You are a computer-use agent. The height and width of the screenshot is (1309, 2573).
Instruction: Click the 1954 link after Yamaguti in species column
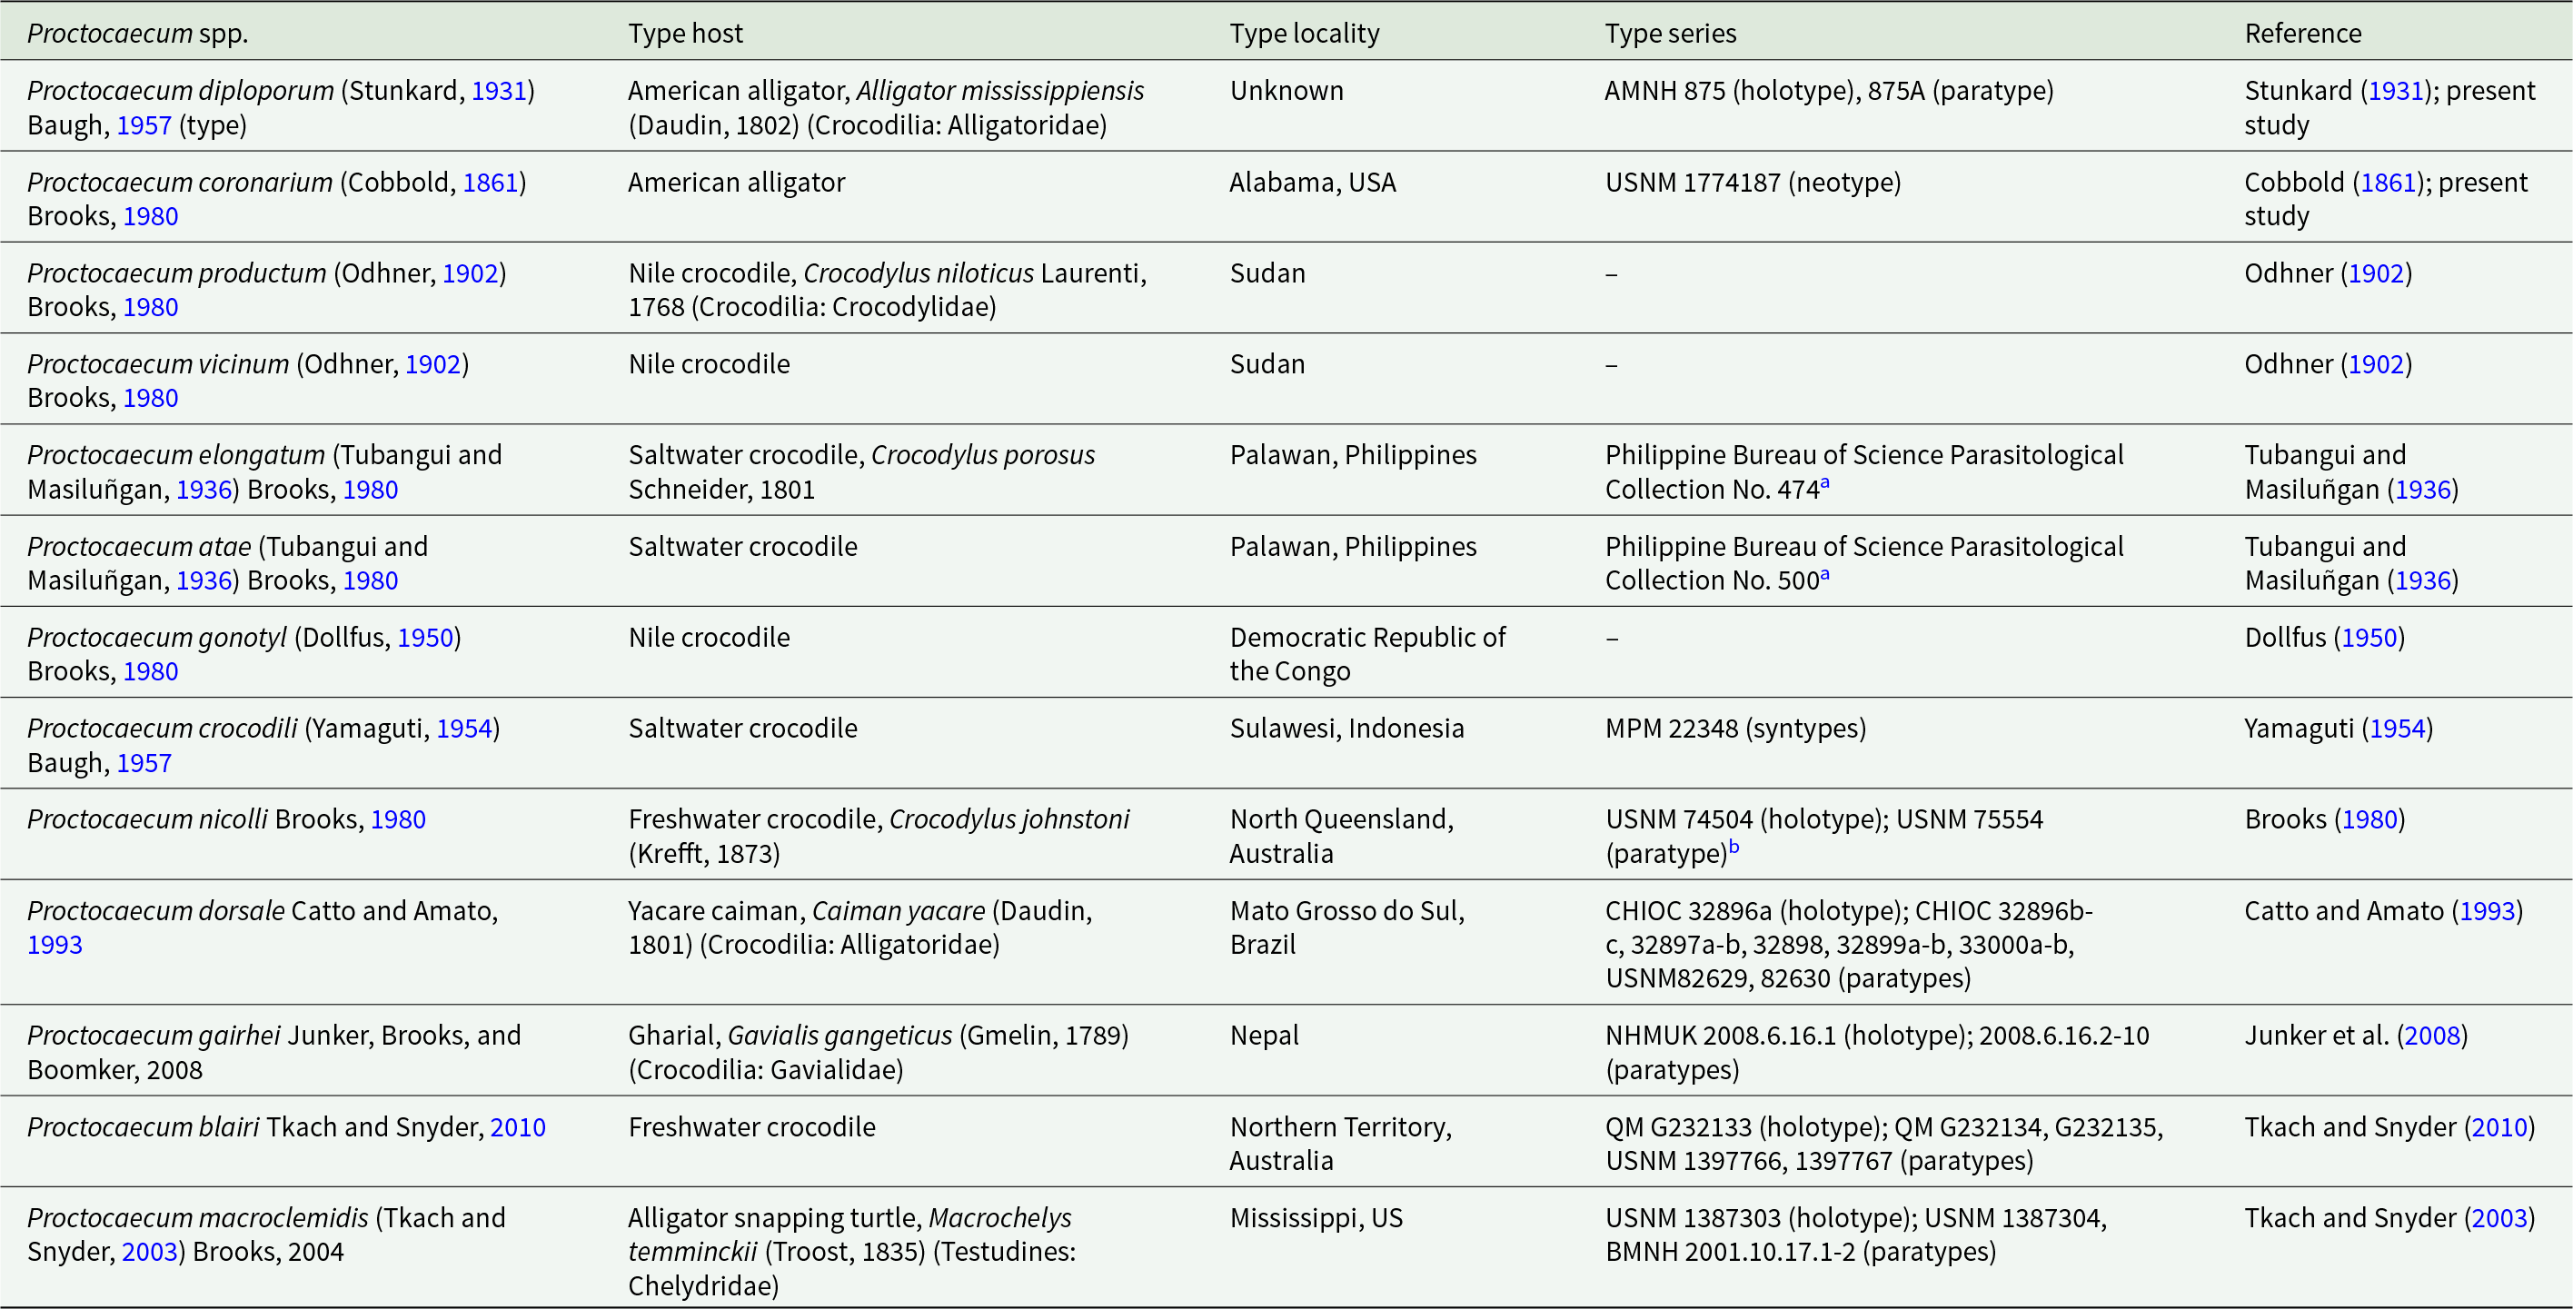coord(464,729)
